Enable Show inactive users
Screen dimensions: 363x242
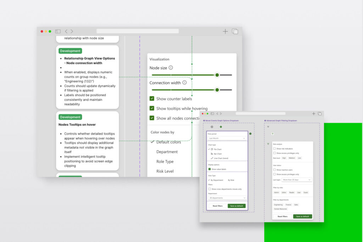275,170
